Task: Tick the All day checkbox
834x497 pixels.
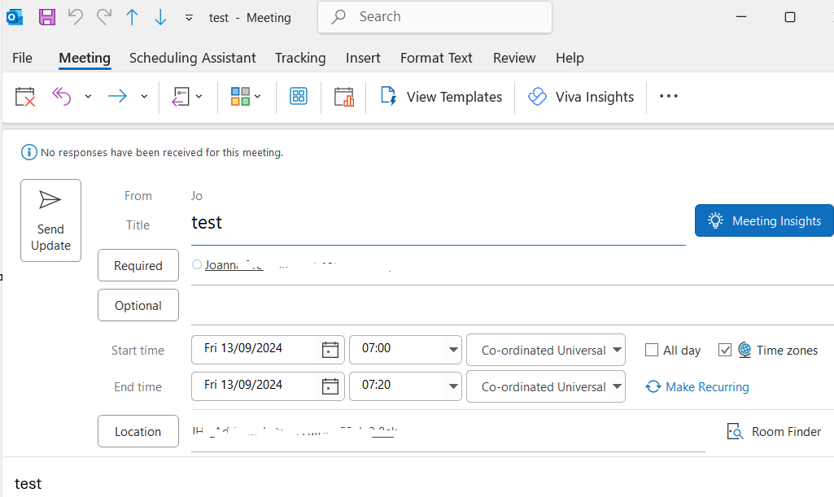Action: [652, 350]
